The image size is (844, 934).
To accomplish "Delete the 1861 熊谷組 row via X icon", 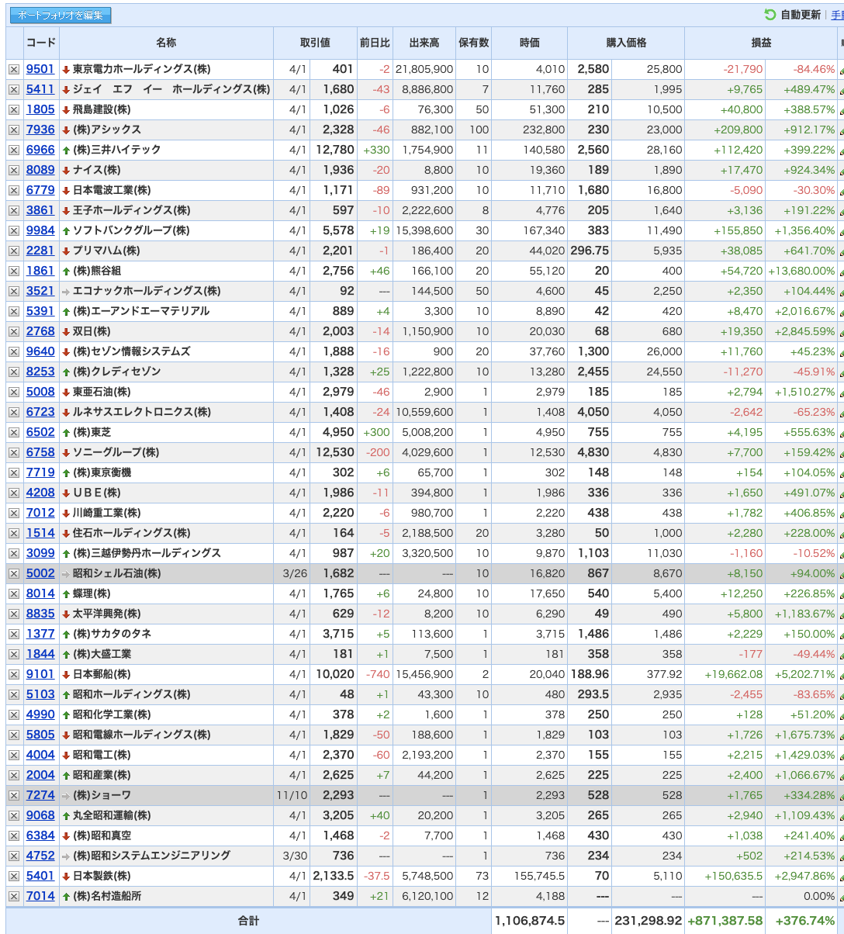I will pos(14,271).
